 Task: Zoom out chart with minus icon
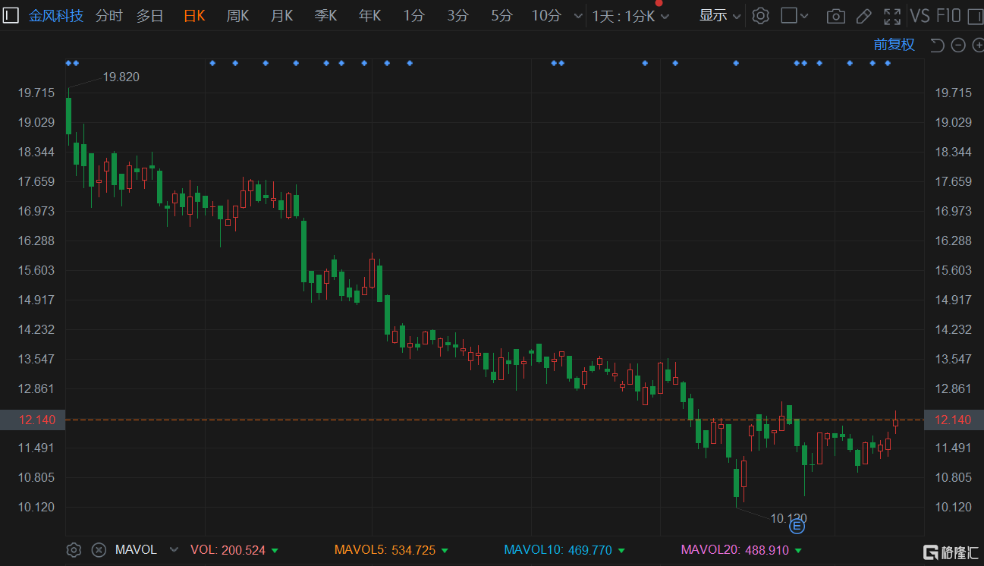[957, 46]
